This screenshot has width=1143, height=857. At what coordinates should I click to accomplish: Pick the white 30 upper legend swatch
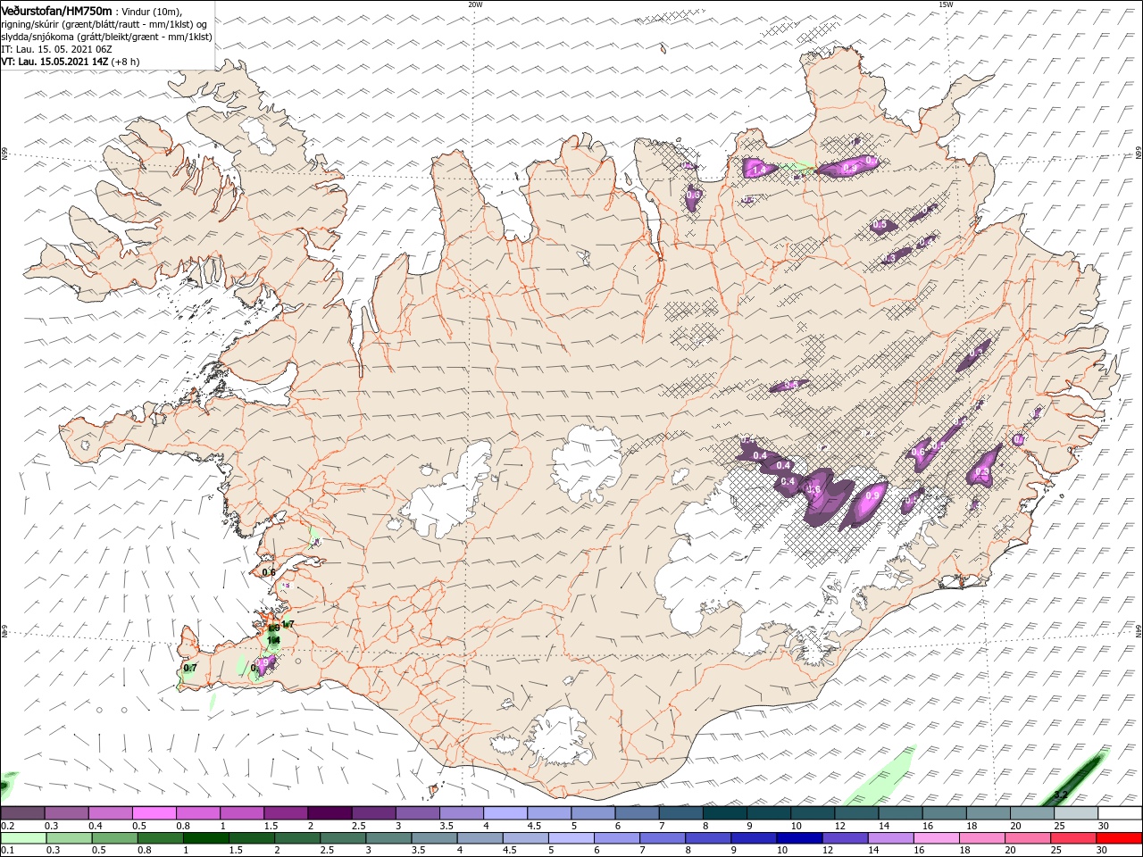pyautogui.click(x=1121, y=813)
